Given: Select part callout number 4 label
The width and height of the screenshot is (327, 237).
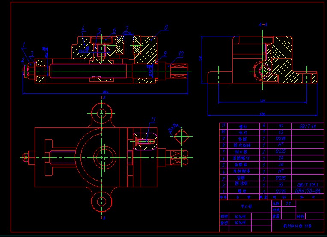Looking at the screenshot, I should [83, 28].
